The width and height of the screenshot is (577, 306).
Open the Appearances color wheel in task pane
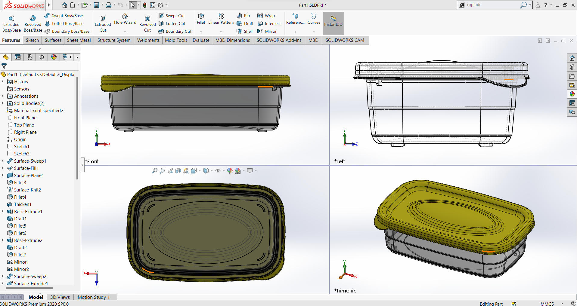572,94
